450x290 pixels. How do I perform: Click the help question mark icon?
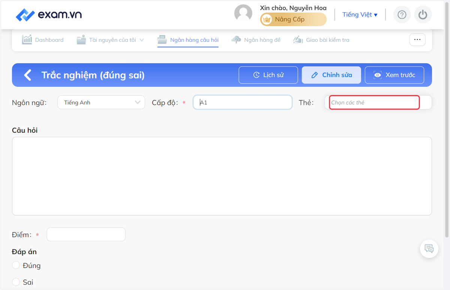pos(402,15)
